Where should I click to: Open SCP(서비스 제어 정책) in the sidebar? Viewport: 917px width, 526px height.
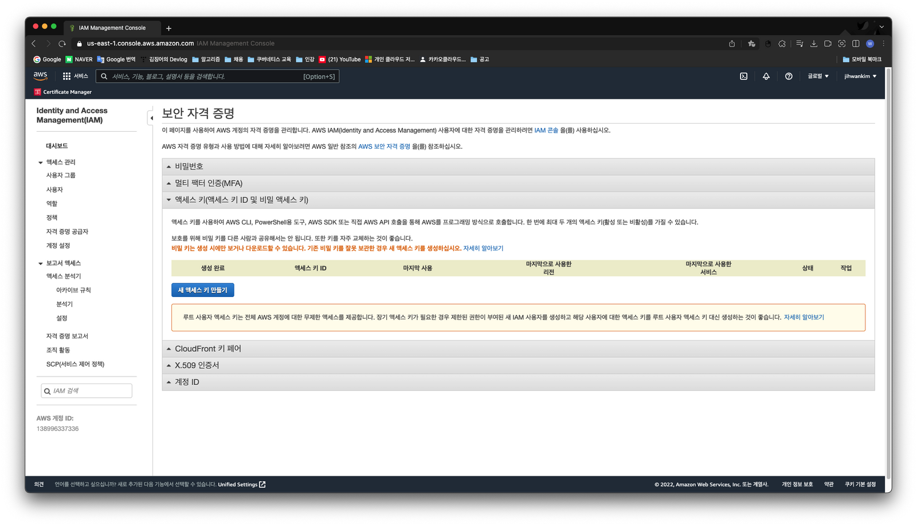tap(75, 364)
